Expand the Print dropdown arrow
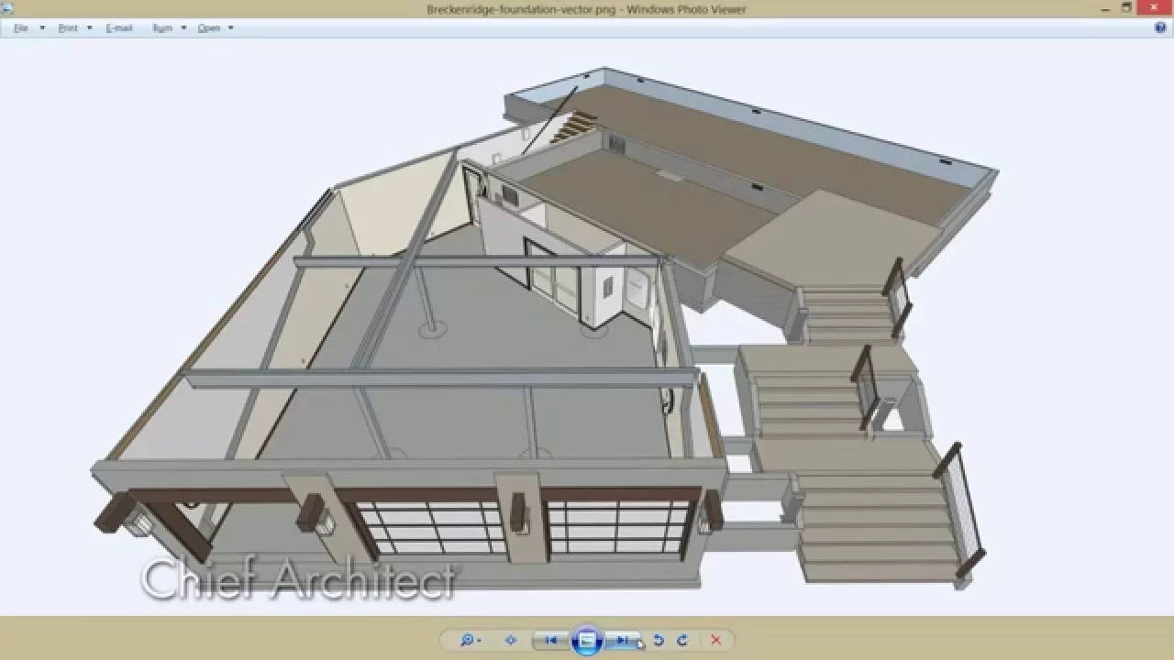 pyautogui.click(x=89, y=27)
